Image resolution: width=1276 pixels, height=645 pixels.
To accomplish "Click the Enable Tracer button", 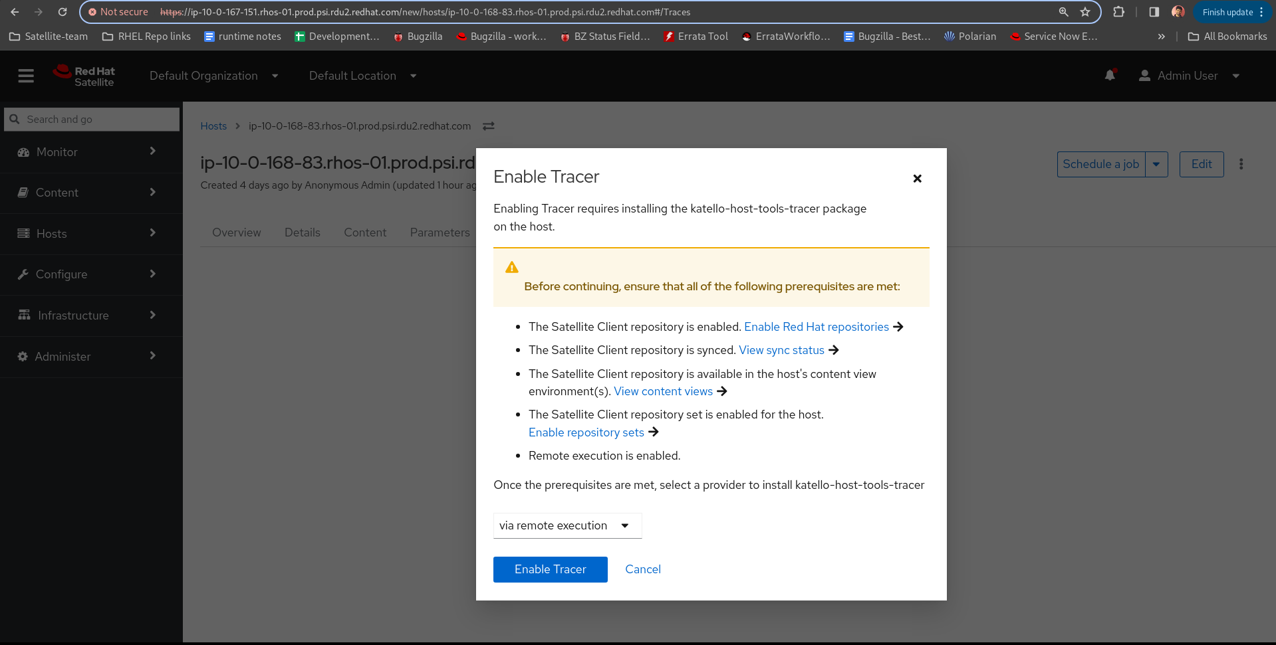I will [550, 569].
